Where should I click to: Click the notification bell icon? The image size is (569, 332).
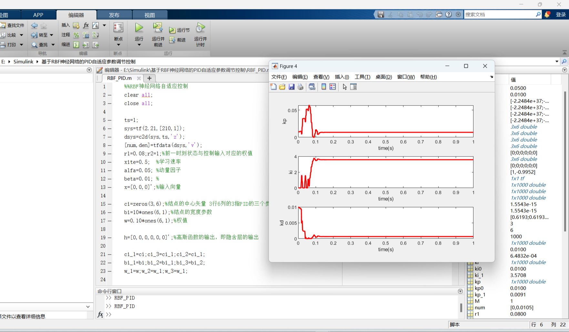(547, 15)
